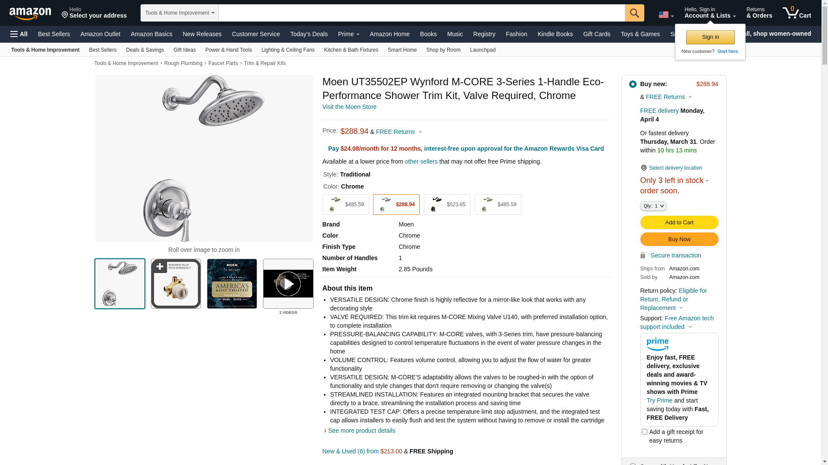
Task: Click the orange search magnifier button
Action: click(634, 13)
